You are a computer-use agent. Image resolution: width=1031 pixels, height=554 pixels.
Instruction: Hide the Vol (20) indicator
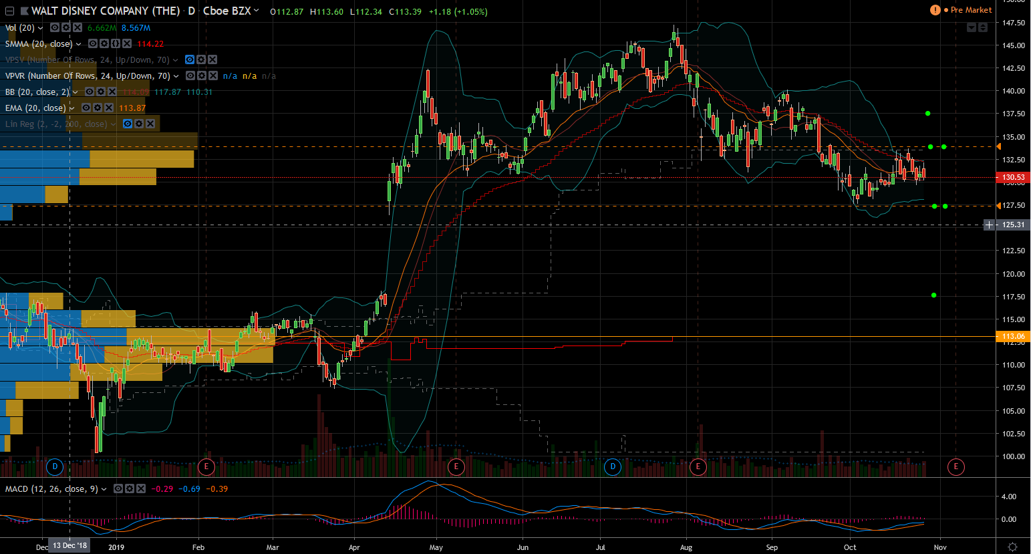click(55, 27)
